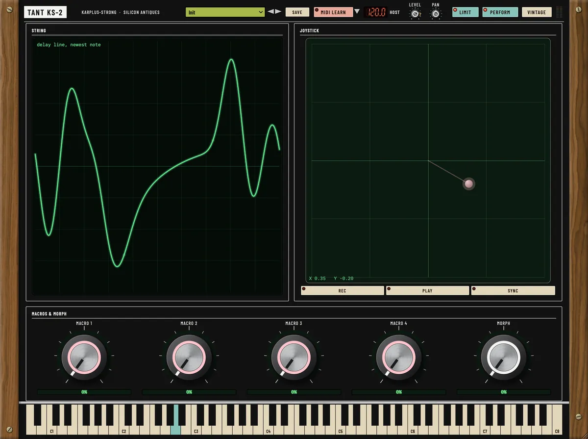Click the Morph knob
This screenshot has width=588, height=439.
[503, 358]
